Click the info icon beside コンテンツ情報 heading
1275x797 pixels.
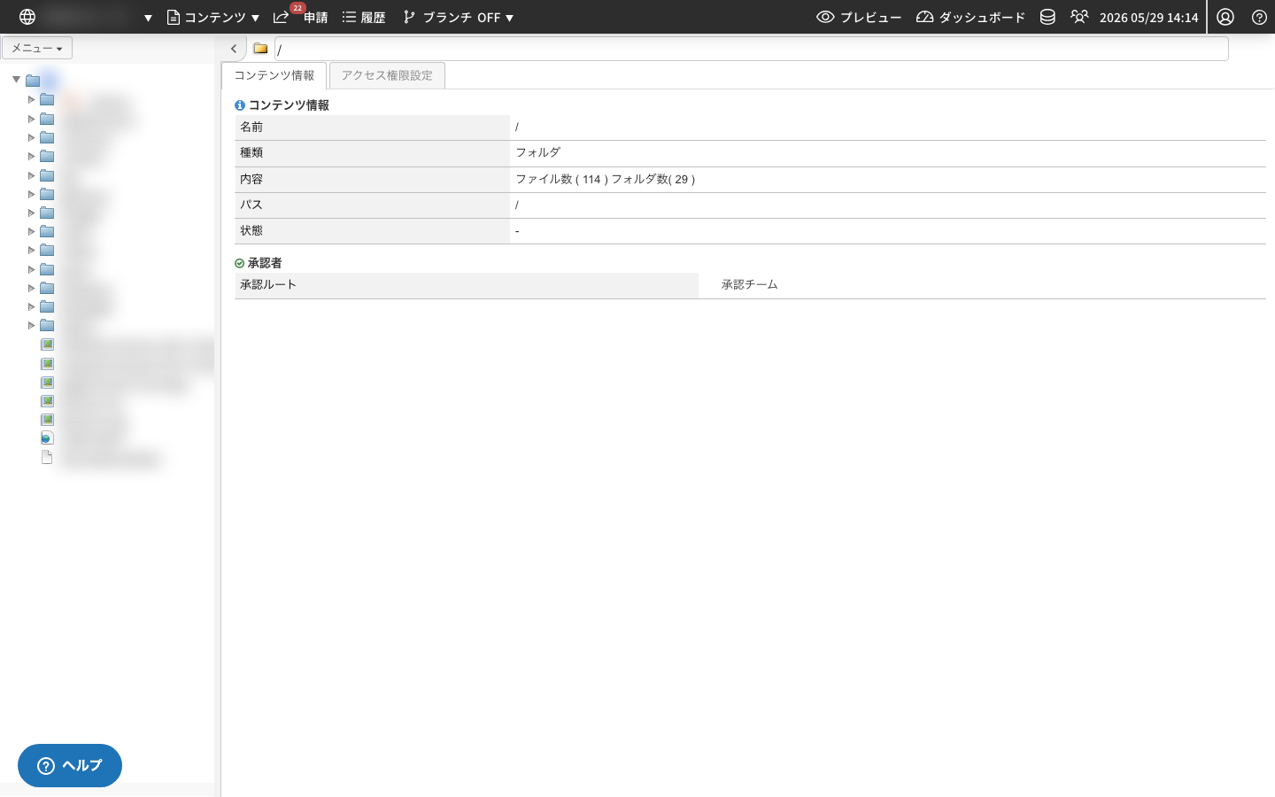pyautogui.click(x=240, y=105)
